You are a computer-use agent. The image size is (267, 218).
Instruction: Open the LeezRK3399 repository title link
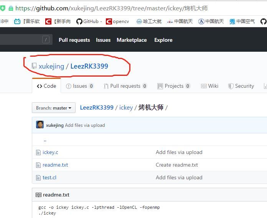point(89,66)
